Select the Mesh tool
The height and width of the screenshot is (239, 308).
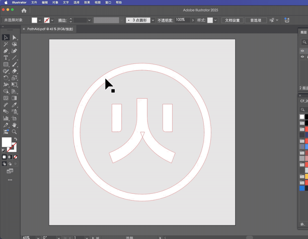(x=6, y=98)
